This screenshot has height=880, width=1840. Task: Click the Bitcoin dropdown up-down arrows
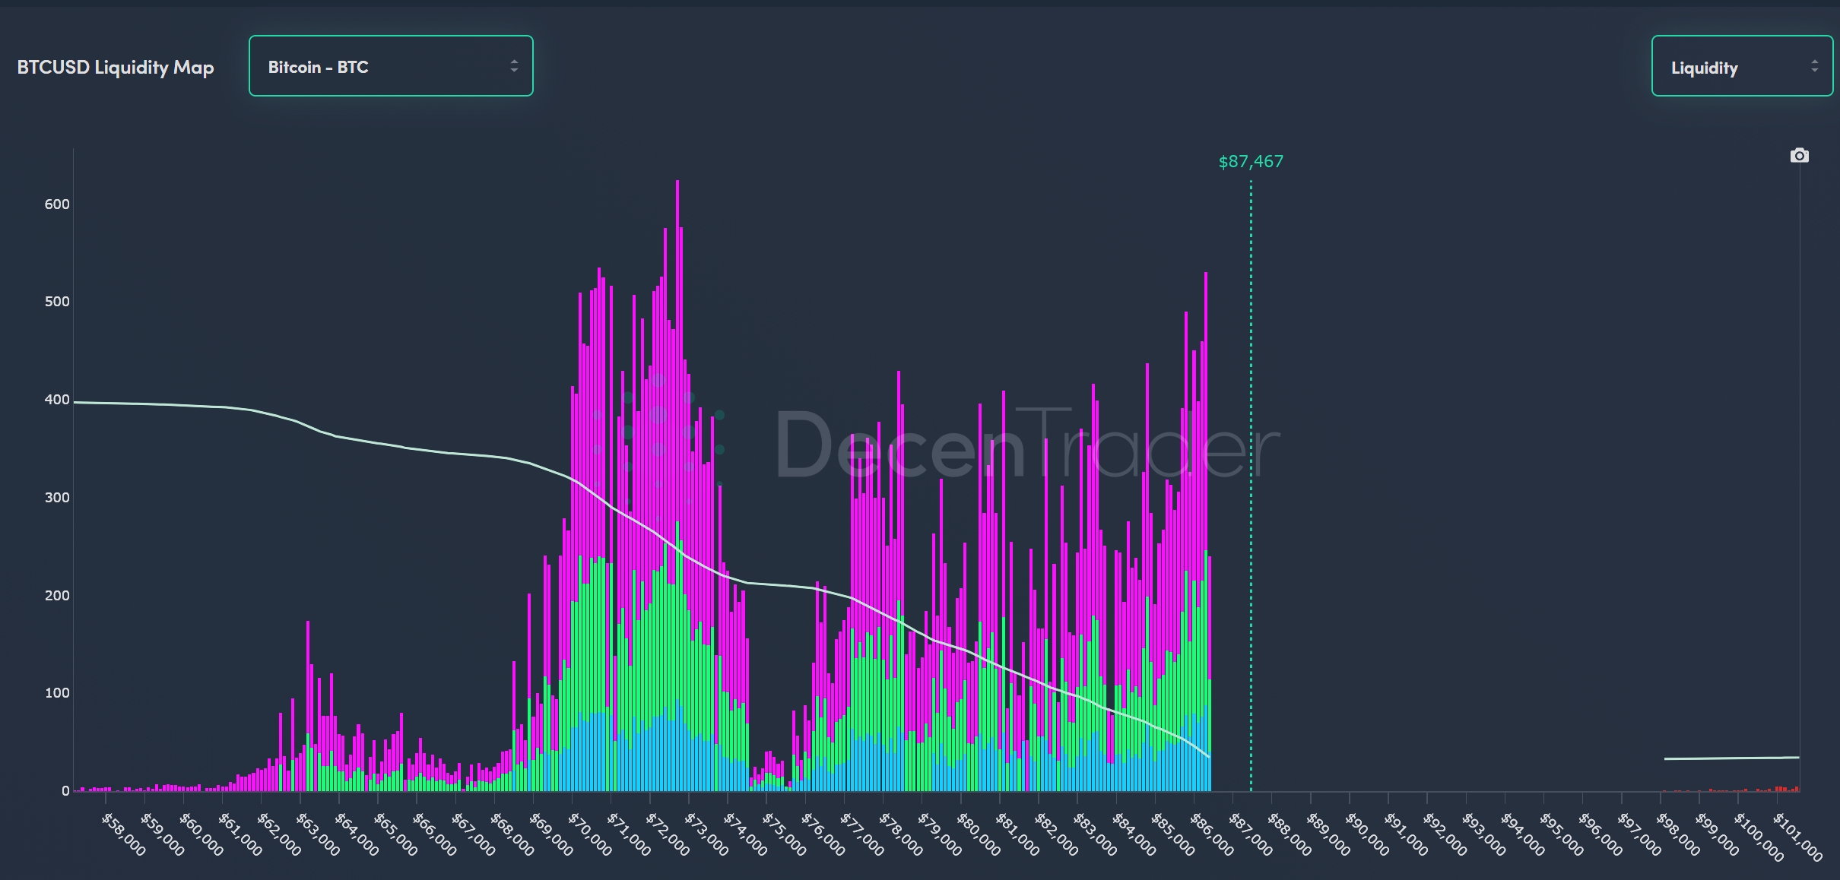[514, 66]
